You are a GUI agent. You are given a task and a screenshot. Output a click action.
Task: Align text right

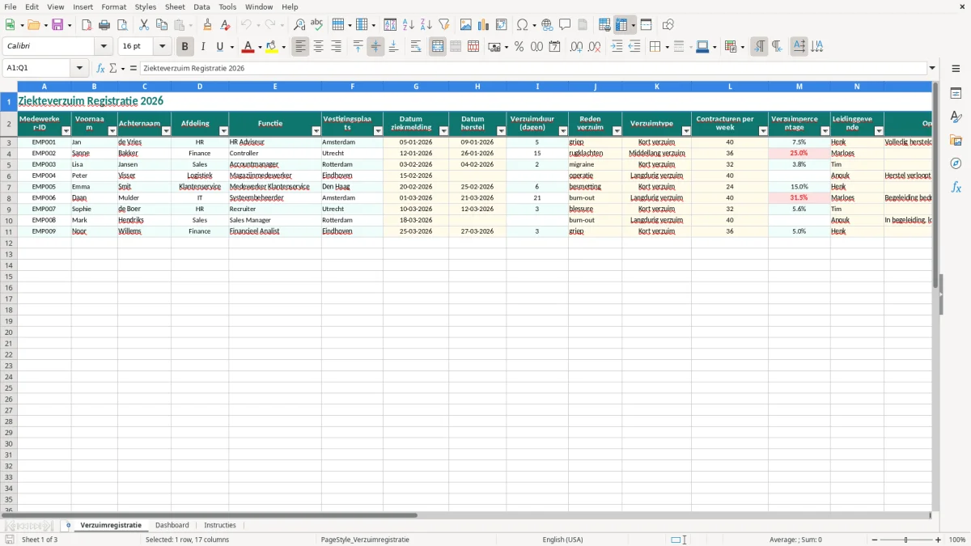[x=337, y=47]
